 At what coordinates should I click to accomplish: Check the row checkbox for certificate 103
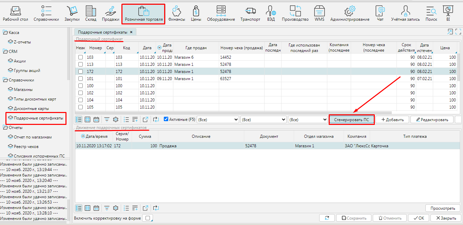pos(80,57)
